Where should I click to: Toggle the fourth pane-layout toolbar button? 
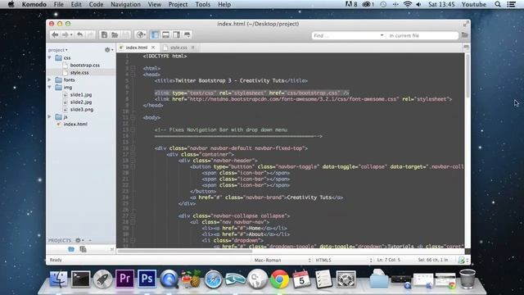coord(187,34)
